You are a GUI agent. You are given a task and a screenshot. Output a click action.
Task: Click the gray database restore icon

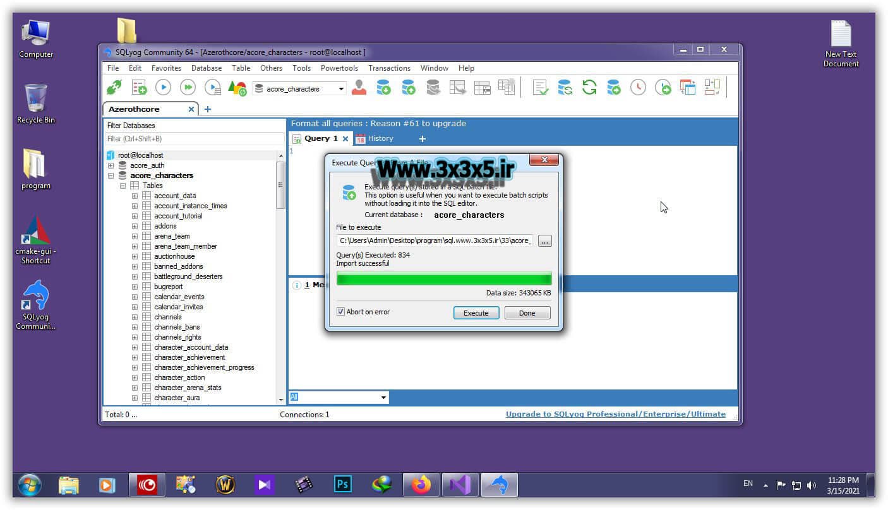[433, 88]
